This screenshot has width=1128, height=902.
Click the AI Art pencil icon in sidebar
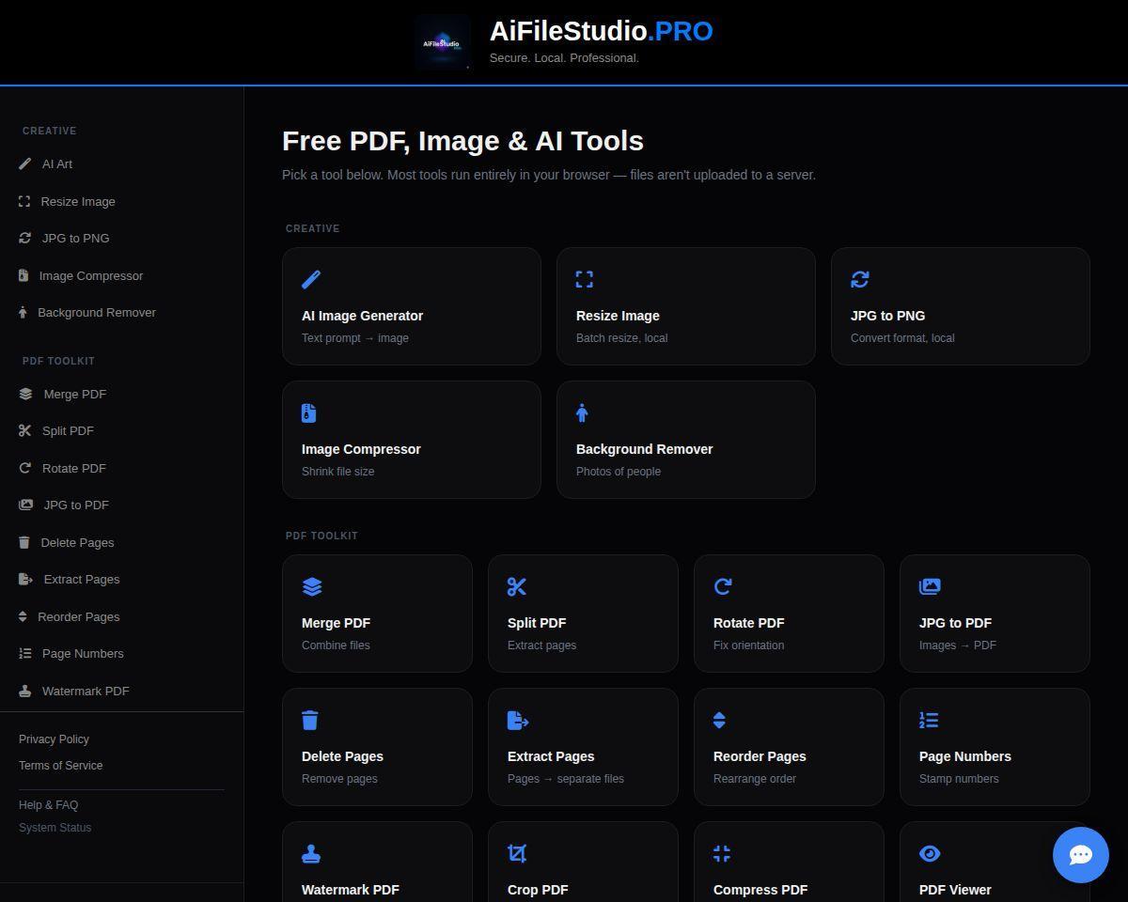click(x=25, y=163)
